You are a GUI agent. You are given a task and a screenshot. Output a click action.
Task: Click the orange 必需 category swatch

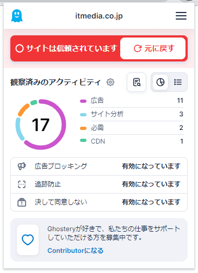coord(83,128)
